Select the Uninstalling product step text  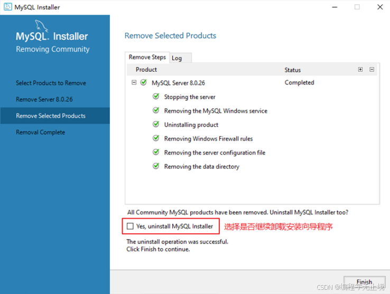tap(191, 125)
